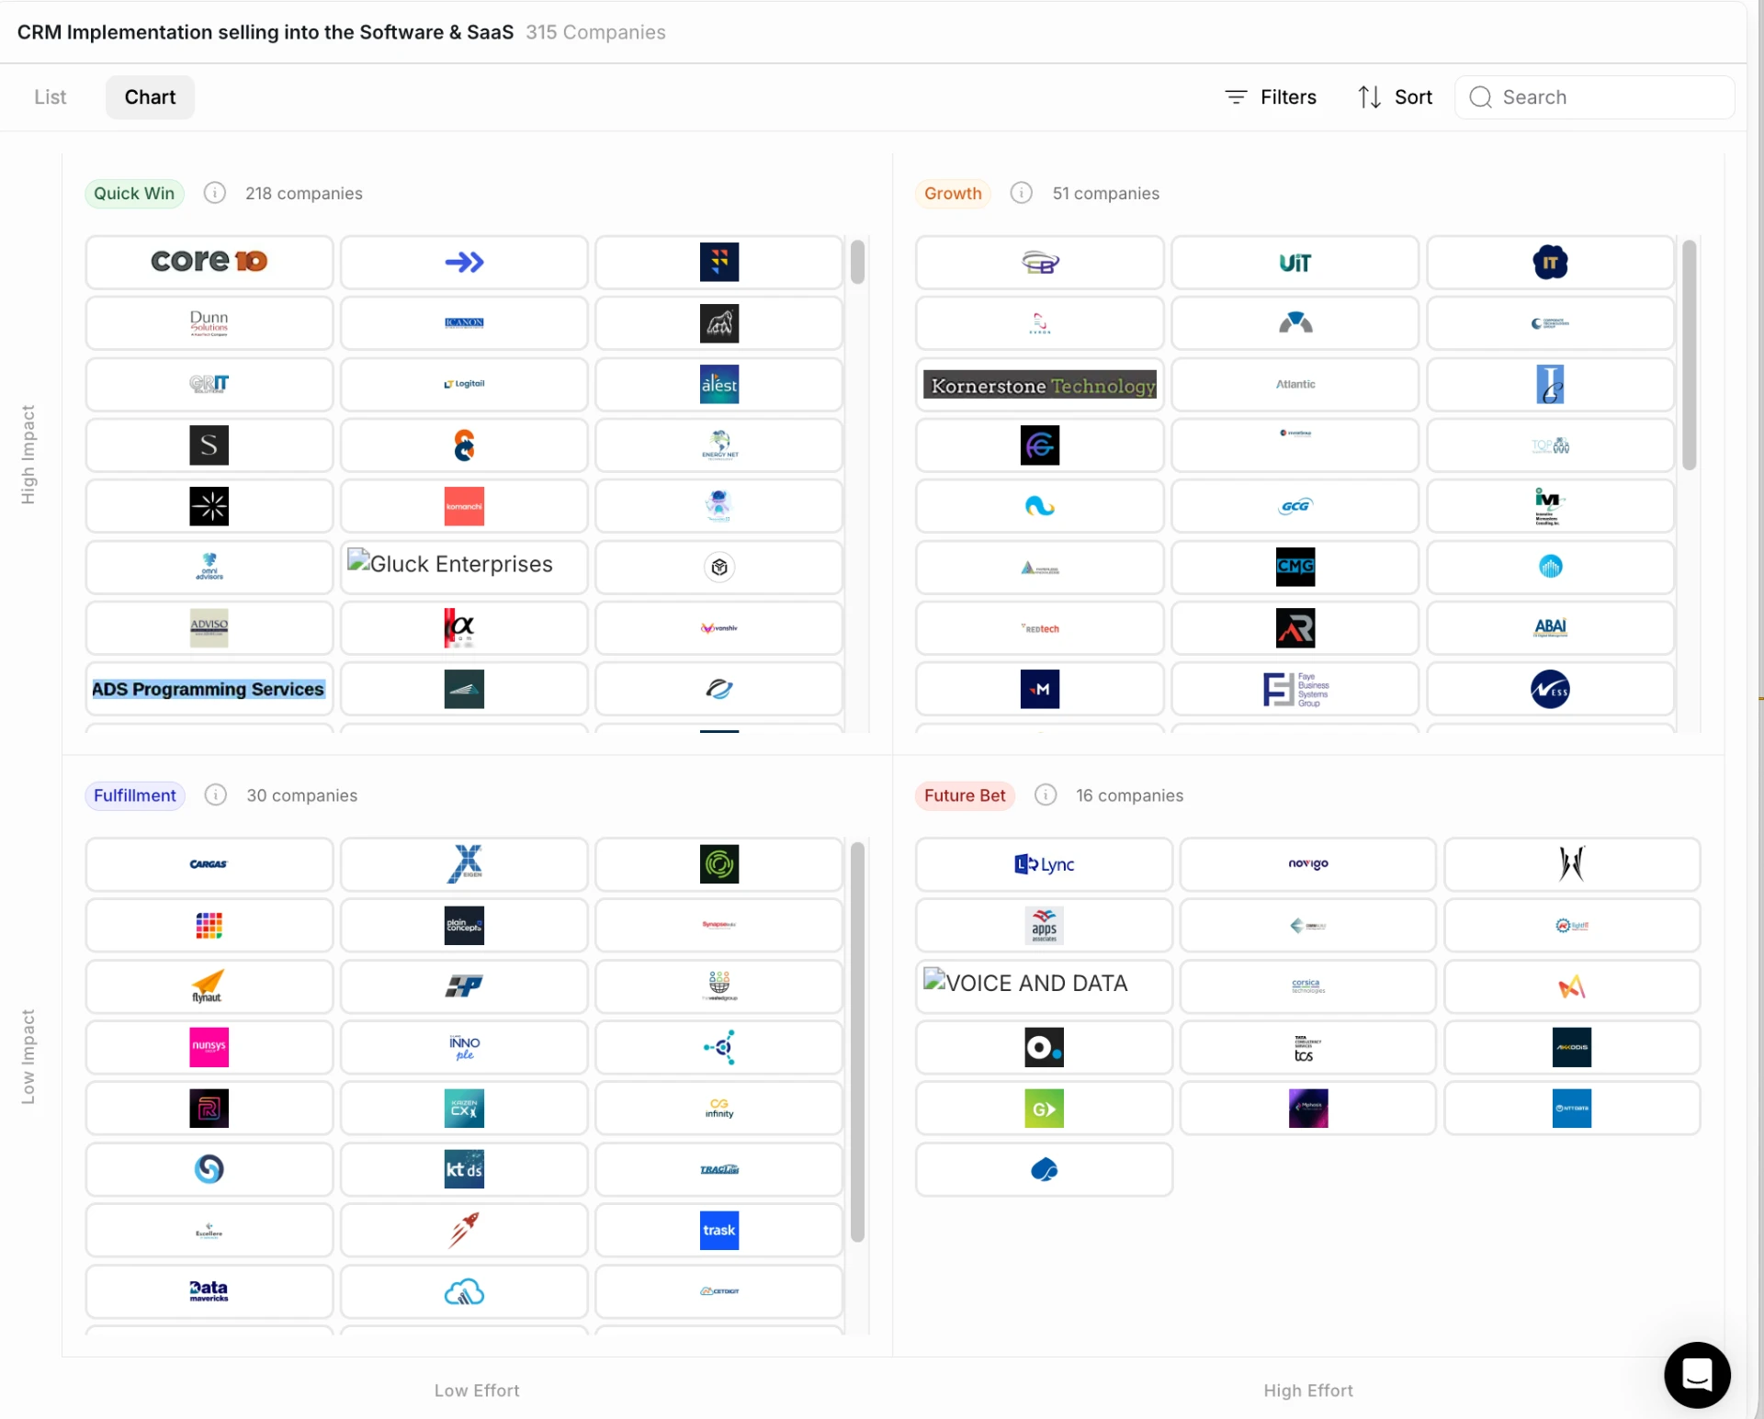Open the kt ds company card
Screen dimensions: 1764x1419
point(464,1169)
